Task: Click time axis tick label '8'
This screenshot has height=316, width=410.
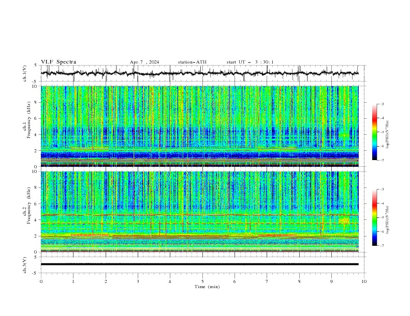Action: 299,281
